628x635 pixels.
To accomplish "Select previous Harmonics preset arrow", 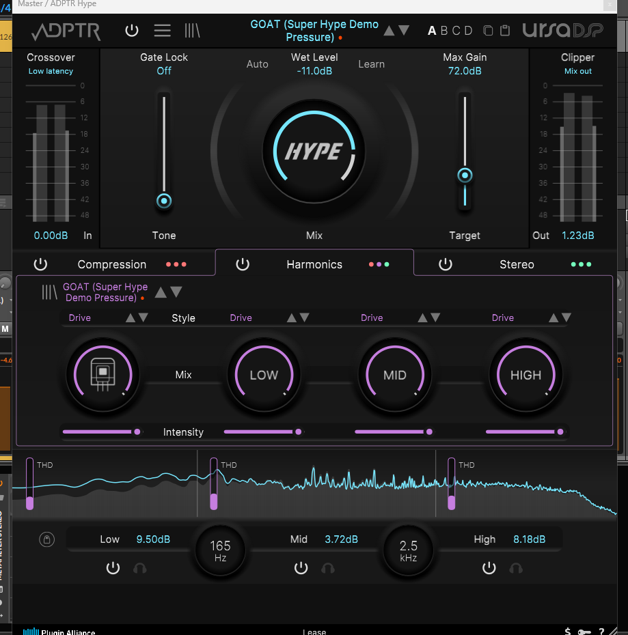I will point(161,292).
